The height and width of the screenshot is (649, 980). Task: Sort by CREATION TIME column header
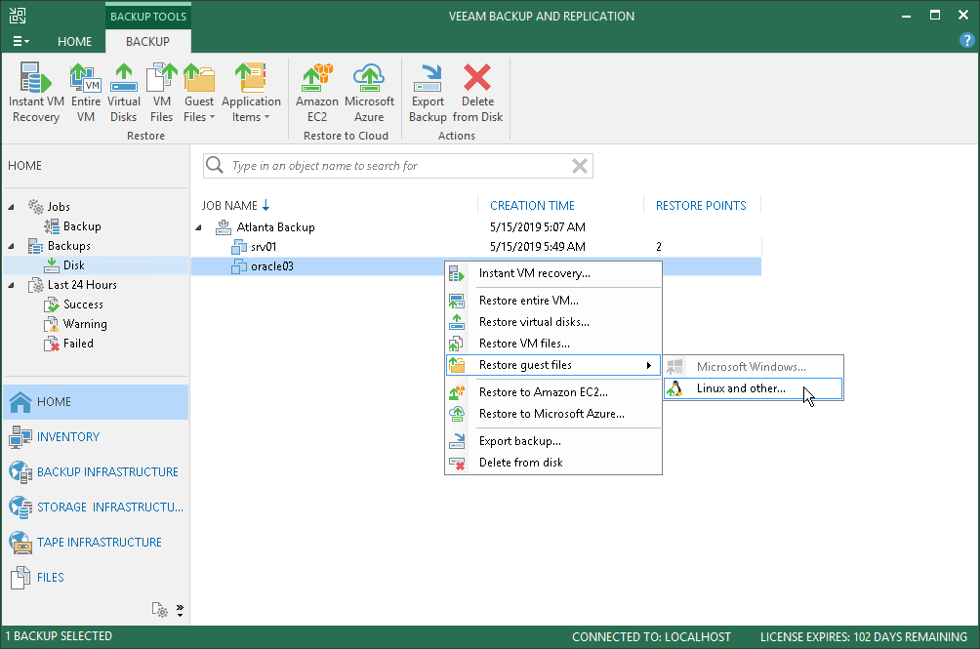[532, 206]
